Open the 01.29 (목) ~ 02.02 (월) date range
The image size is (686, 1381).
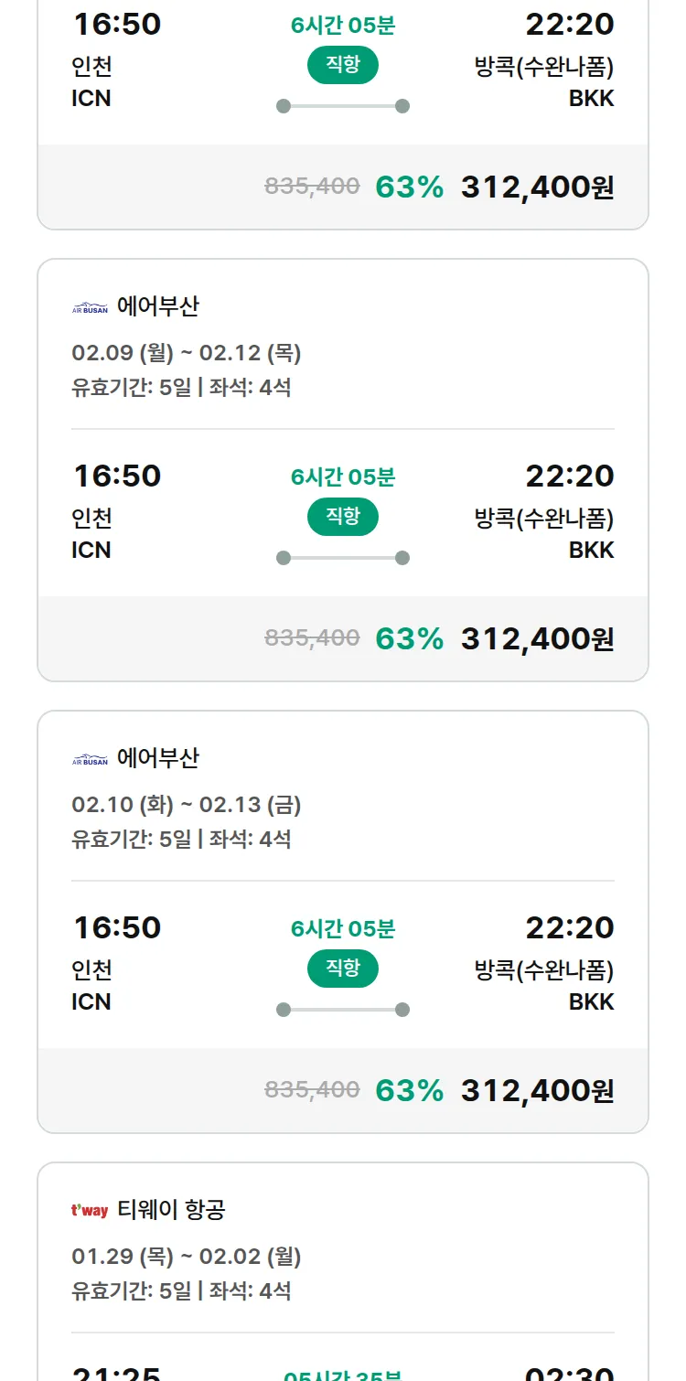[x=187, y=1257]
